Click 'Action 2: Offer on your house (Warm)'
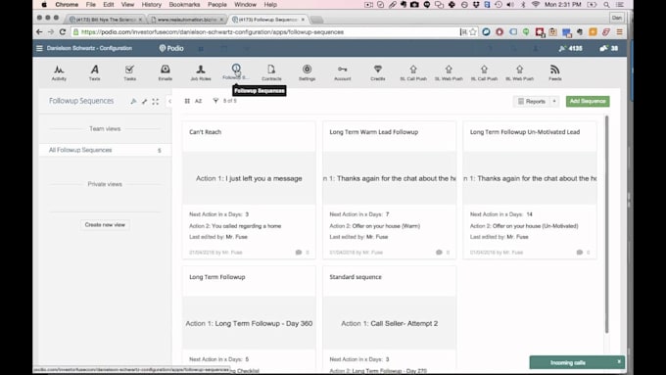The height and width of the screenshot is (375, 666). [x=374, y=226]
